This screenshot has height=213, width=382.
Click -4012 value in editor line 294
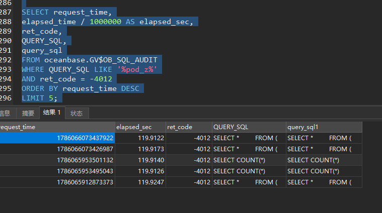101,79
